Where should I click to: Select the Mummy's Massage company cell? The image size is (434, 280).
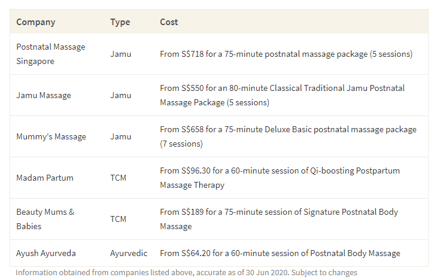[x=51, y=136]
